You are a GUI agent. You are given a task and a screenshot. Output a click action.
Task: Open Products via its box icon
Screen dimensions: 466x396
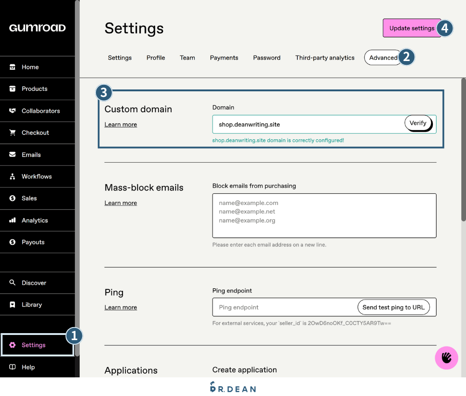(x=13, y=89)
